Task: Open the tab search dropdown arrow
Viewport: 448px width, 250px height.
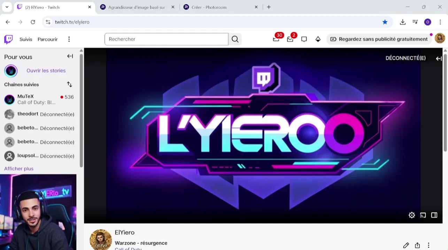Action: click(x=7, y=7)
